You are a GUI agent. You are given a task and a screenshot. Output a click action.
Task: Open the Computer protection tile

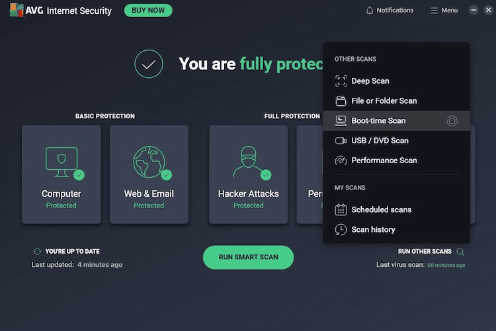[62, 174]
